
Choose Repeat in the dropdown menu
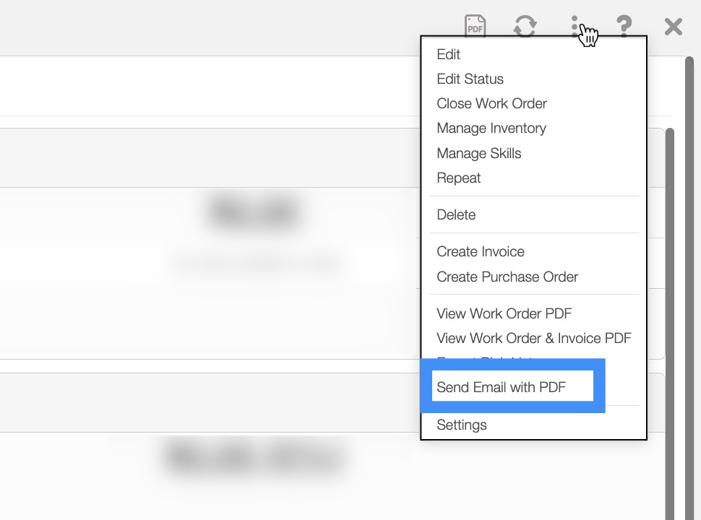pos(458,178)
